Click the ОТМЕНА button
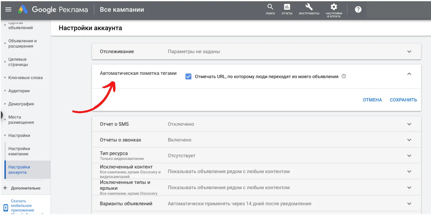The height and width of the screenshot is (215, 431). coord(372,100)
